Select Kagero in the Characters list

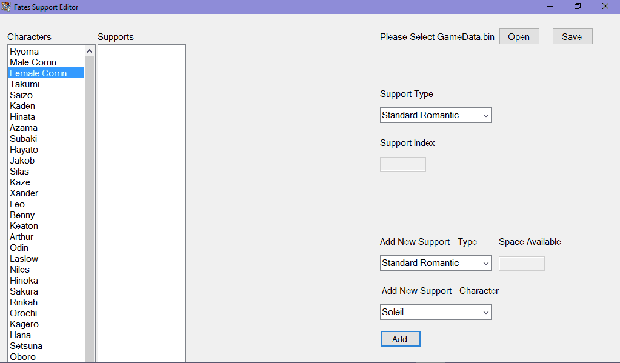[x=46, y=324]
